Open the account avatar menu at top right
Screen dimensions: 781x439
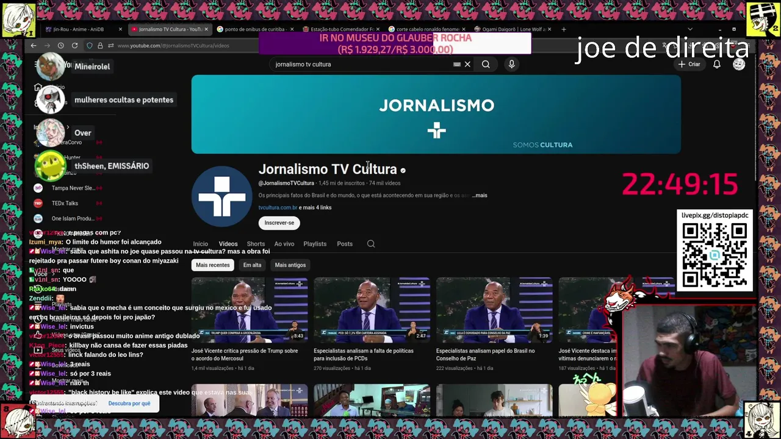point(739,64)
